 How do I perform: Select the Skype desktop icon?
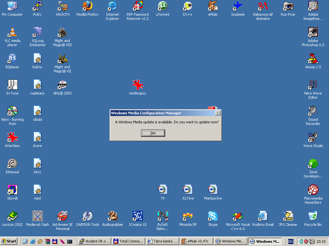[x=213, y=217]
